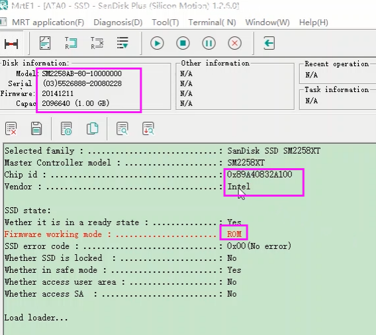Image resolution: width=376 pixels, height=335 pixels.
Task: Open MRT application(F) menu
Action: pyautogui.click(x=48, y=23)
